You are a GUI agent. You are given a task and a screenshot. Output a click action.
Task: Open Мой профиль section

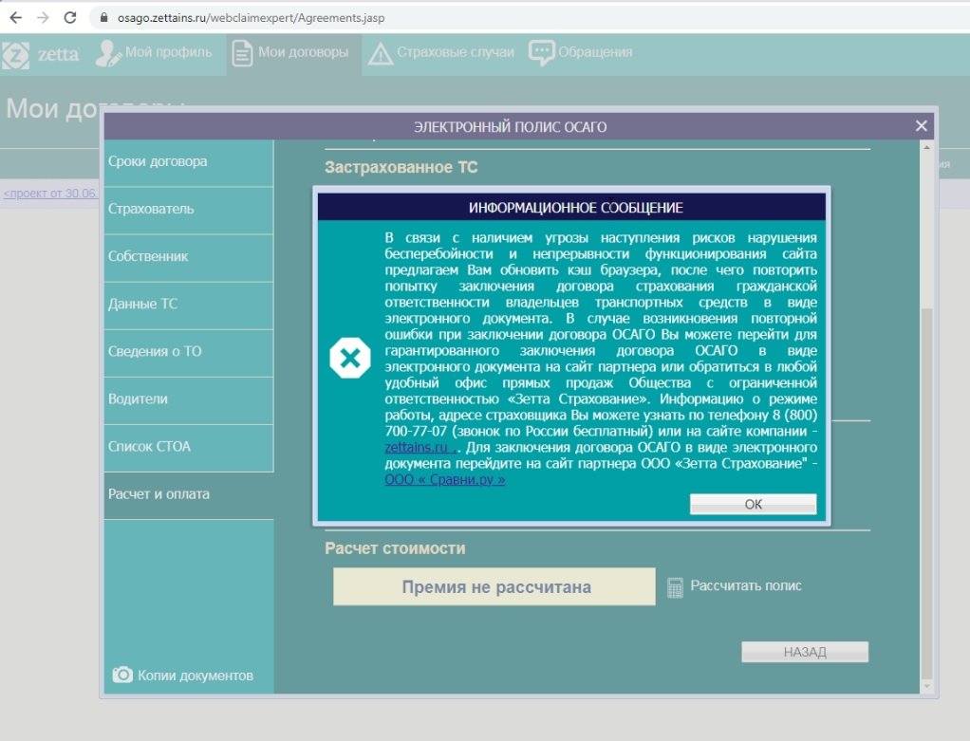click(x=154, y=52)
